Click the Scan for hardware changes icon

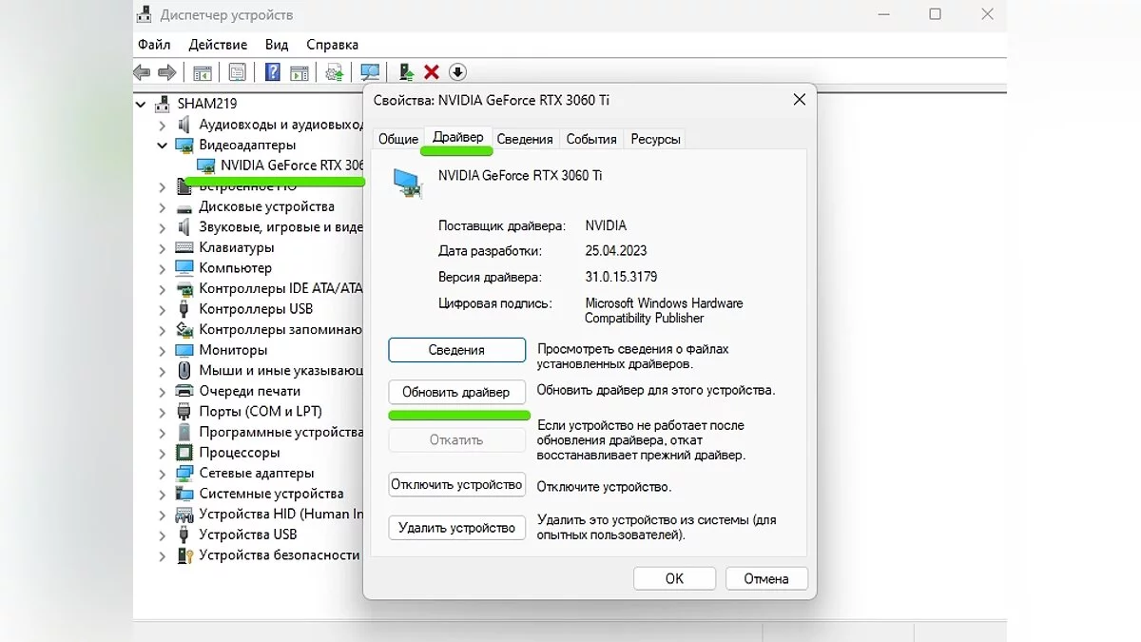[x=370, y=72]
